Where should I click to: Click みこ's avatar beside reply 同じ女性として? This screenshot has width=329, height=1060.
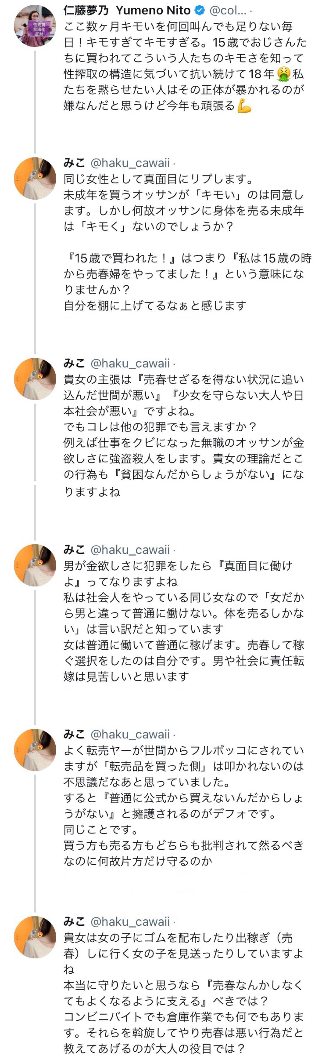coord(35,178)
